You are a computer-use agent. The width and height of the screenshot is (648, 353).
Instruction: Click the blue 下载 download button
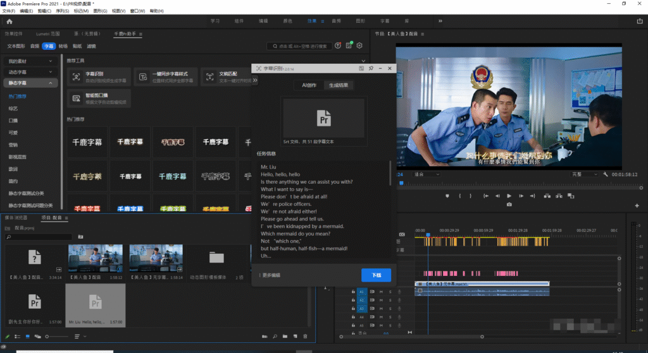tap(376, 275)
